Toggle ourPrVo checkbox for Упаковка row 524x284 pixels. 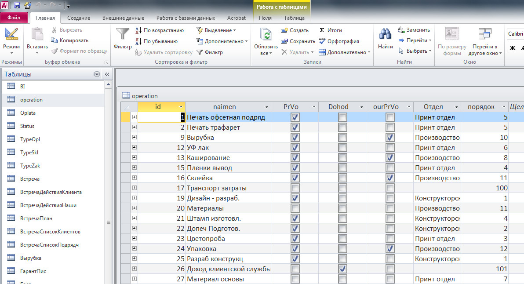[389, 249]
